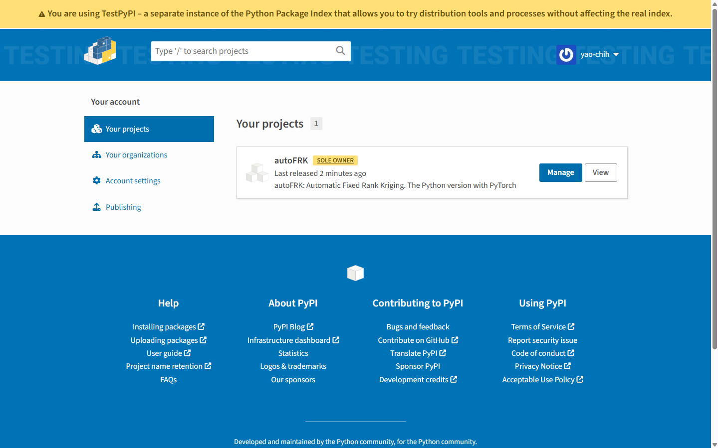Expand the yao-chih account dropdown arrow
Image resolution: width=718 pixels, height=448 pixels.
pyautogui.click(x=616, y=54)
